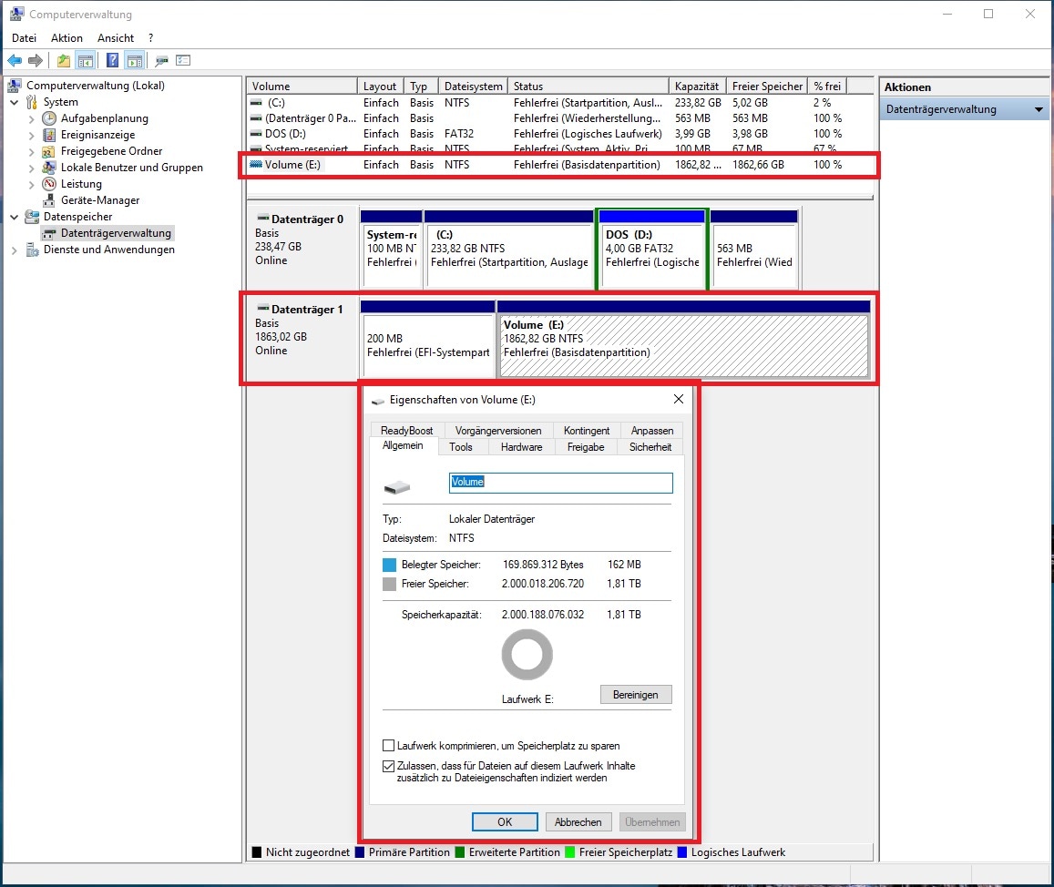This screenshot has width=1054, height=887.
Task: Click the Computerverwaltung (Lokal) computer icon
Action: click(14, 86)
